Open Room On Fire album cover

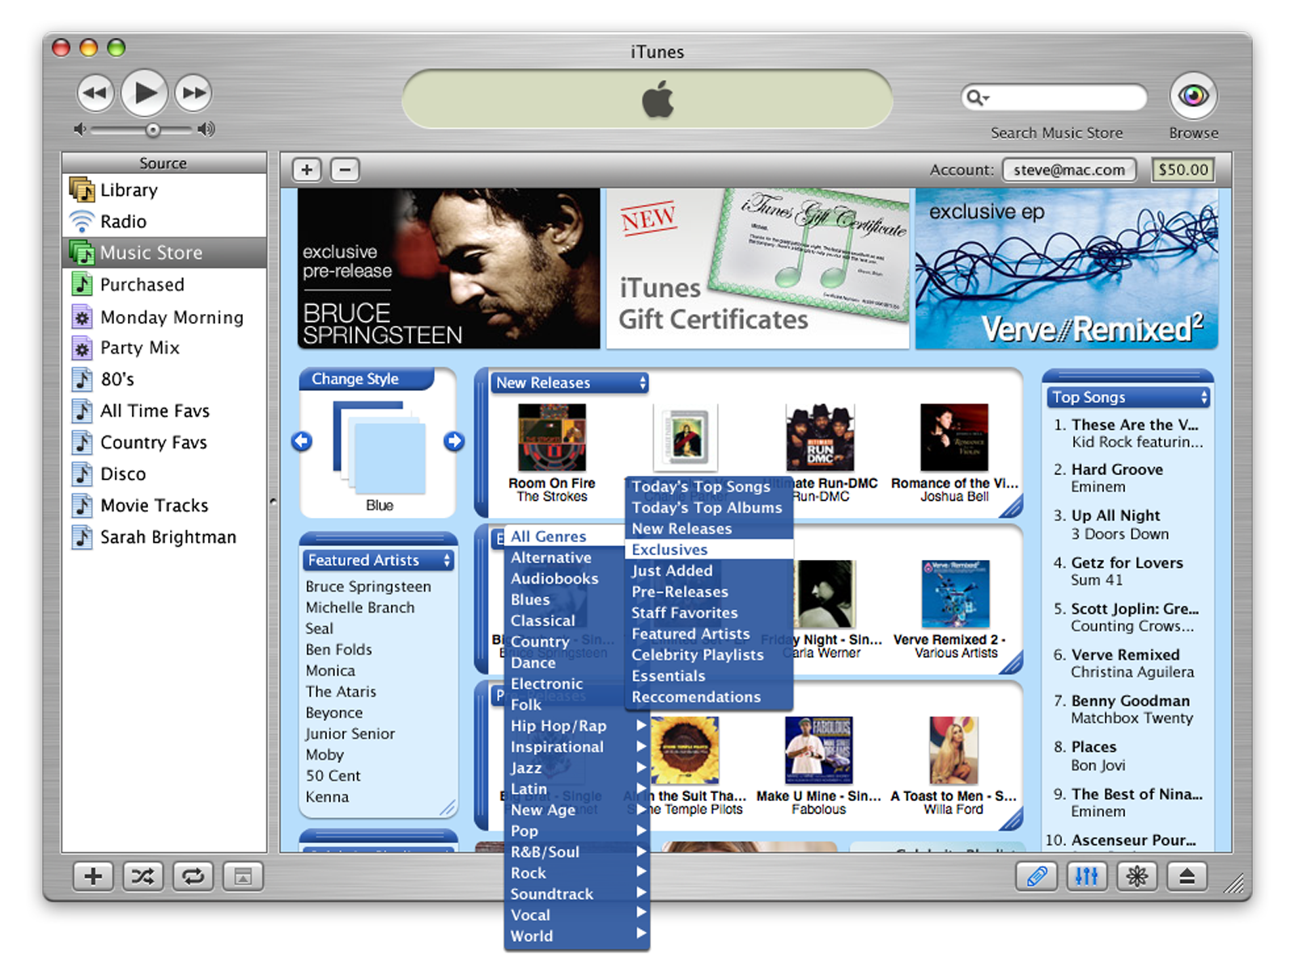click(x=552, y=437)
